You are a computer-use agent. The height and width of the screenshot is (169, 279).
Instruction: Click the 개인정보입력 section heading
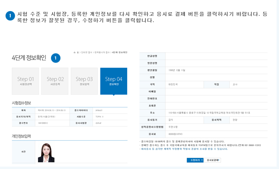[24, 136]
